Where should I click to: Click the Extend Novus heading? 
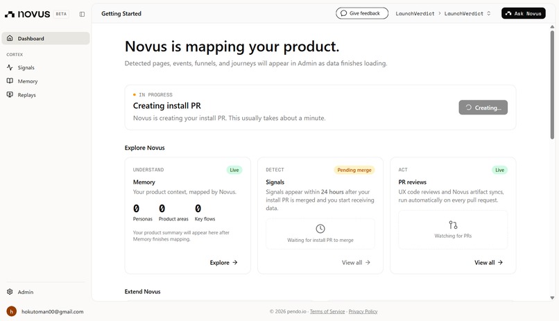[142, 291]
